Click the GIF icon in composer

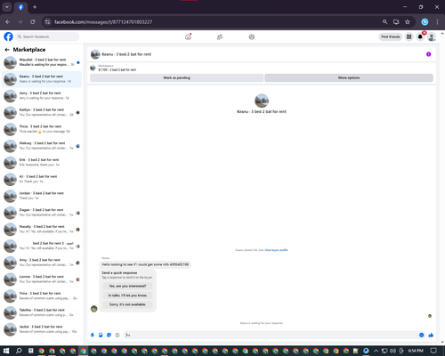[x=117, y=335]
